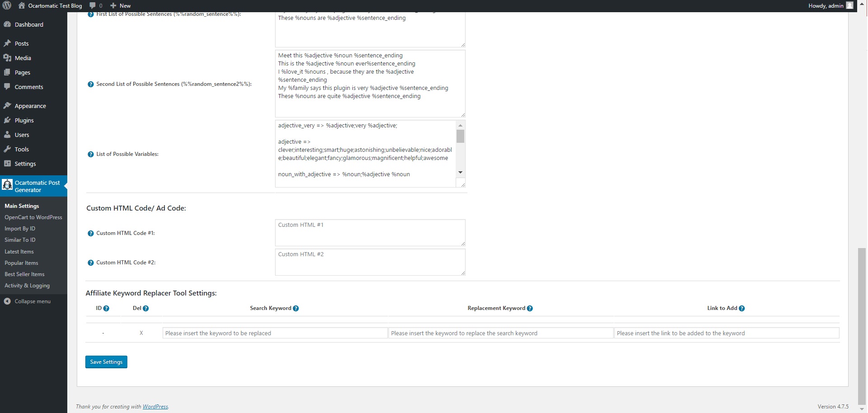The image size is (868, 413).
Task: Click the Settings sliders icon
Action: click(7, 164)
